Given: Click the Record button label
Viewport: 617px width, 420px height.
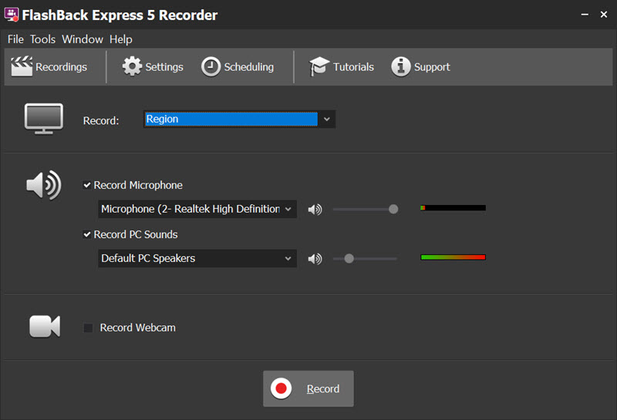Looking at the screenshot, I should click(x=323, y=389).
